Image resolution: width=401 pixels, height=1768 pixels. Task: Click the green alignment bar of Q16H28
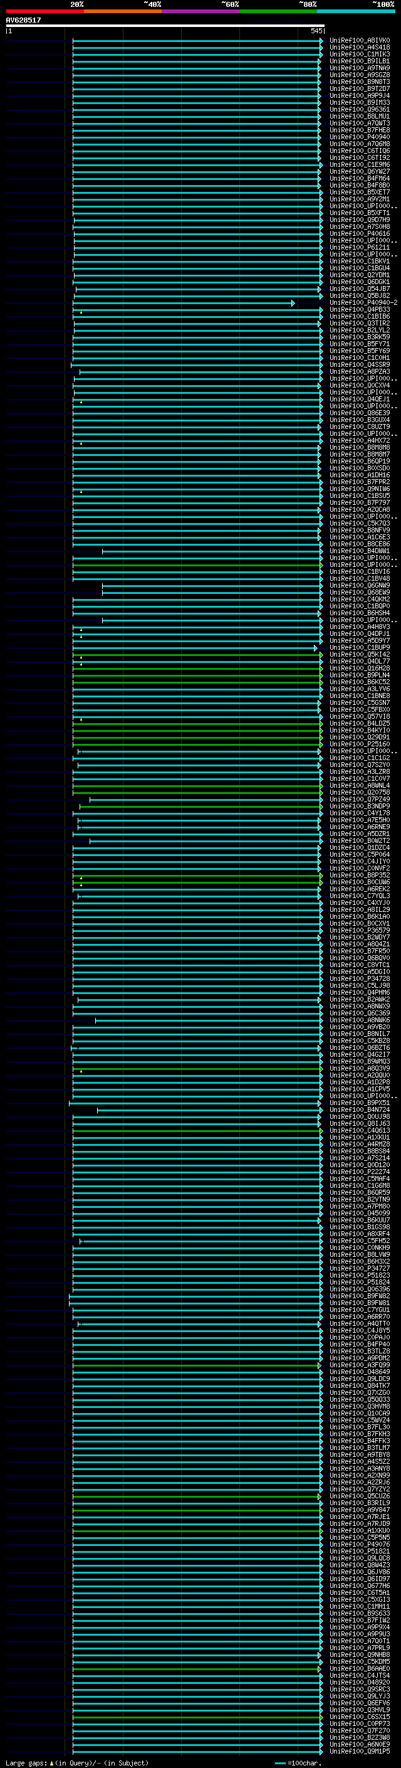[197, 669]
